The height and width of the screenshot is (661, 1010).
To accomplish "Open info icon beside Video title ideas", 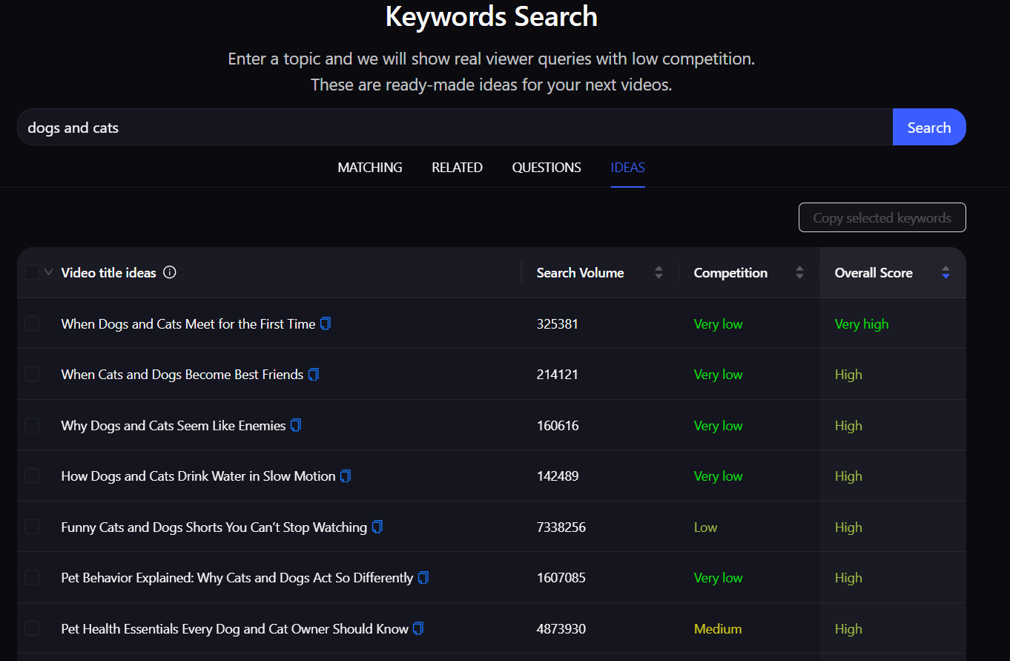I will pos(169,272).
